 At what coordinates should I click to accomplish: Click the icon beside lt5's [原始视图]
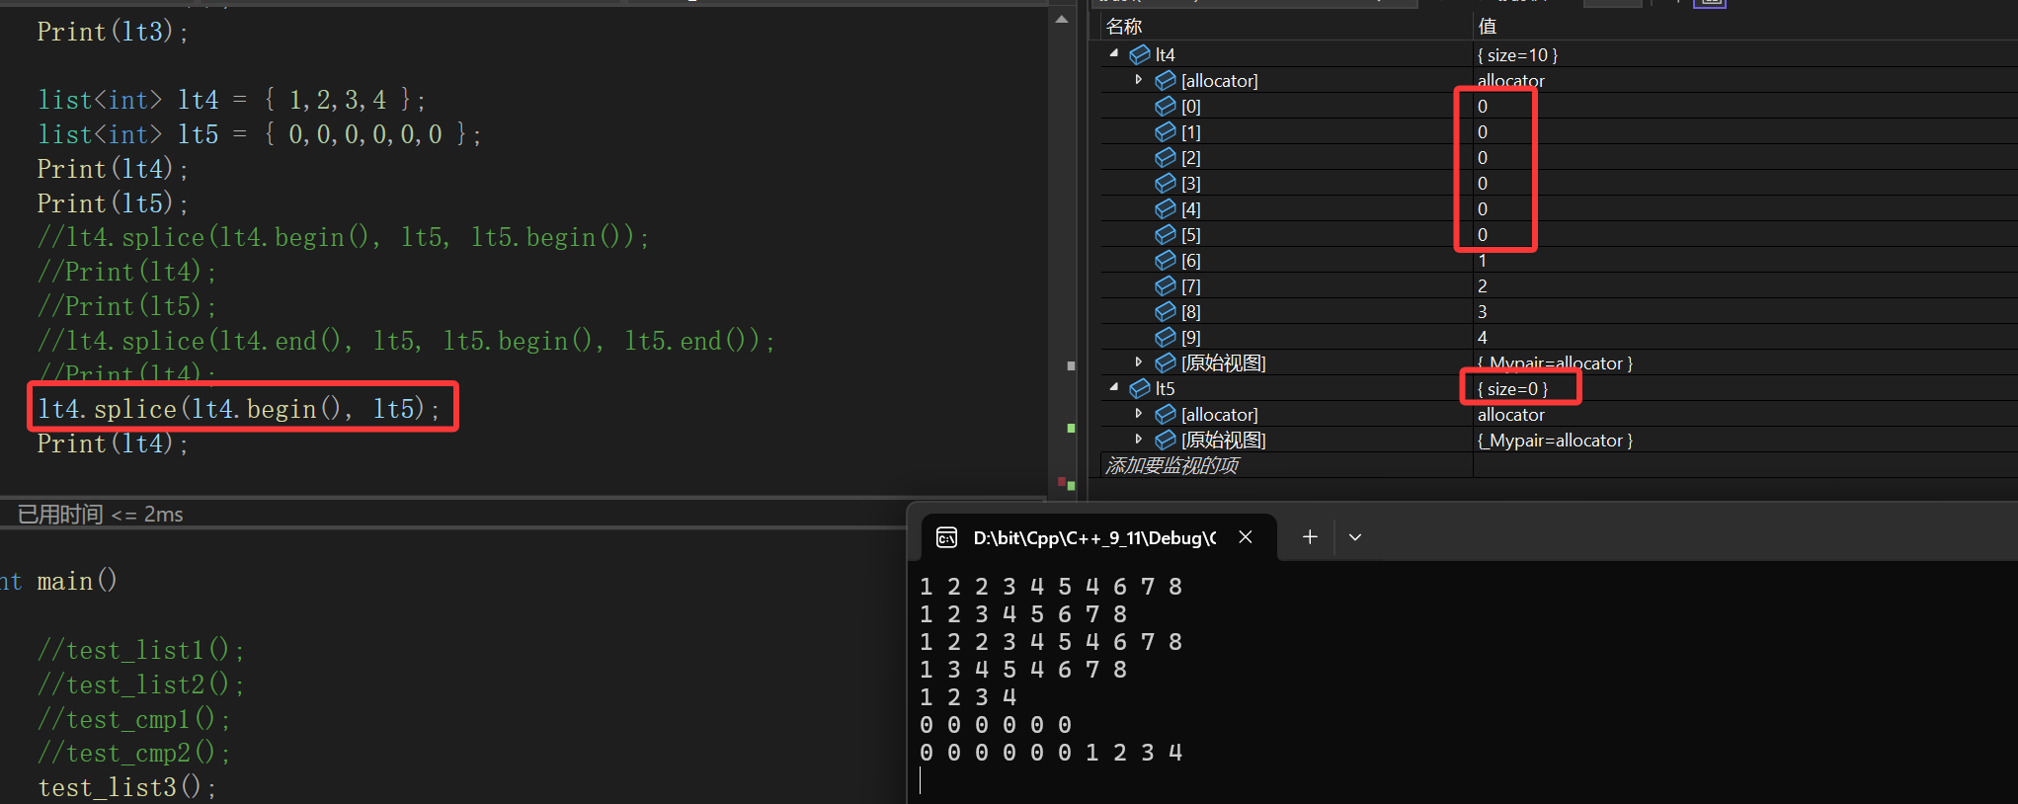point(1166,440)
